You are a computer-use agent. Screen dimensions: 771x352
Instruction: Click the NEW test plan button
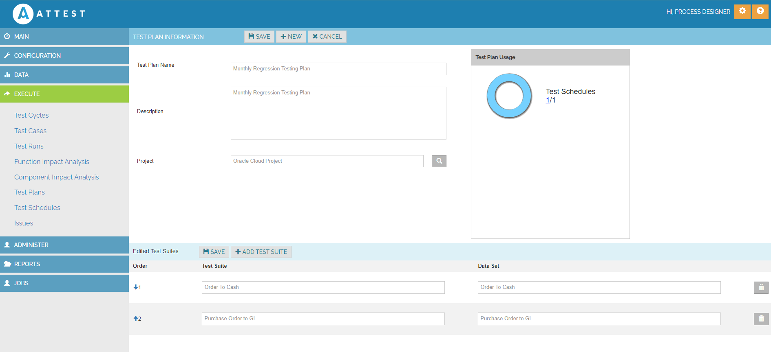coord(291,37)
